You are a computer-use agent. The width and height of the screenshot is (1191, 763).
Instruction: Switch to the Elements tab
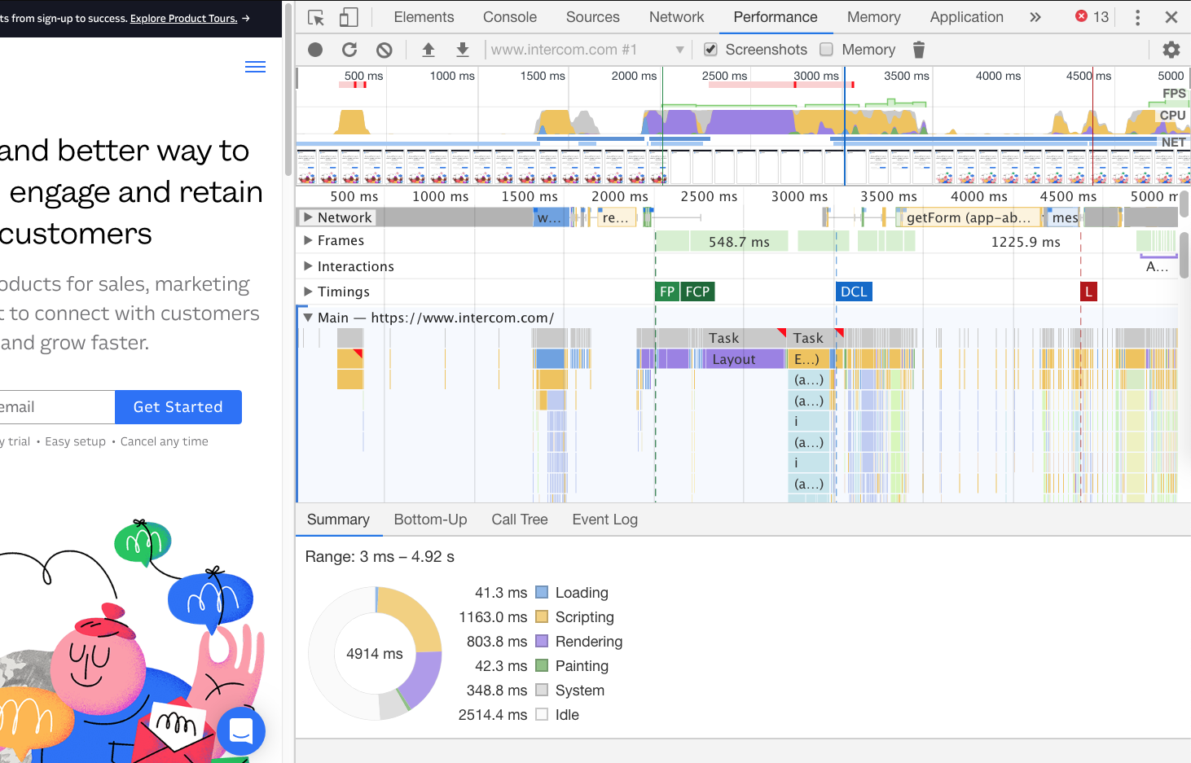(424, 17)
